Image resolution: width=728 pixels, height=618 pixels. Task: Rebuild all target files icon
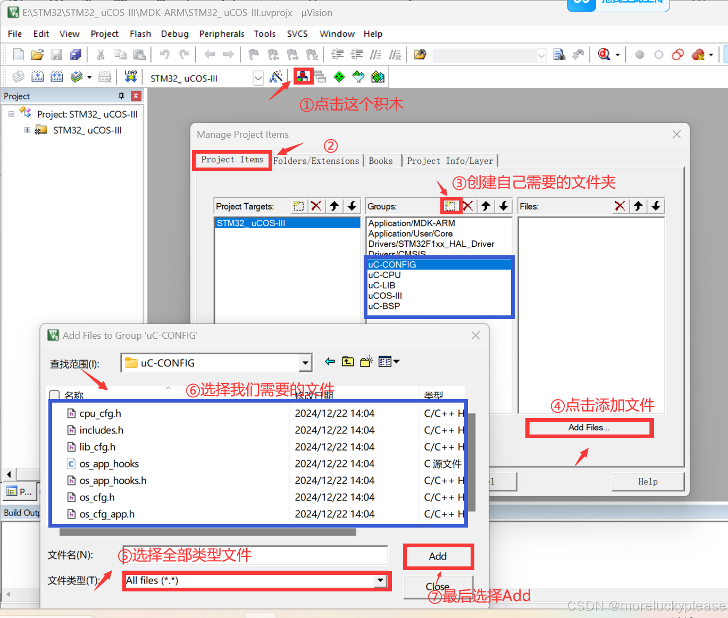click(x=57, y=77)
